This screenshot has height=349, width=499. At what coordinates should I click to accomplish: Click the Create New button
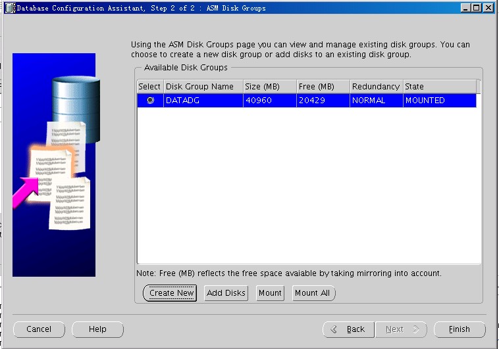[170, 293]
